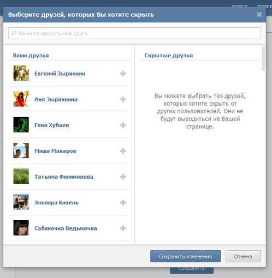Screen dimensions: 272x278
Task: Close the hide friends dialog
Action: coord(259,15)
